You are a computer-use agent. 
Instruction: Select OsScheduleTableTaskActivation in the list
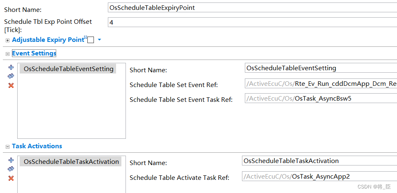71,161
